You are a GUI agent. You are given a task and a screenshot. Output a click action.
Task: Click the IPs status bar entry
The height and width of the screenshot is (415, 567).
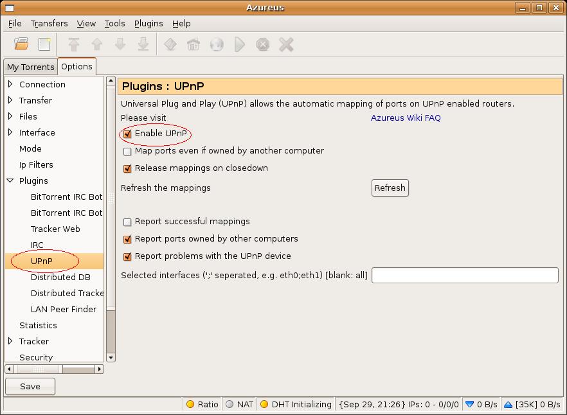pos(399,404)
